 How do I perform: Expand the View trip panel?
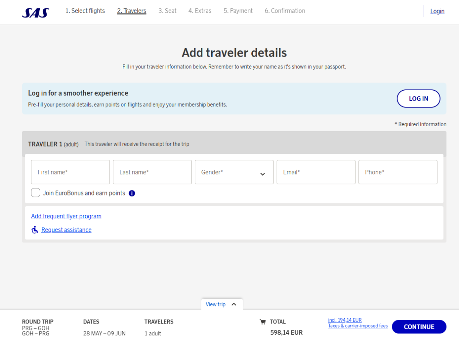[216, 304]
